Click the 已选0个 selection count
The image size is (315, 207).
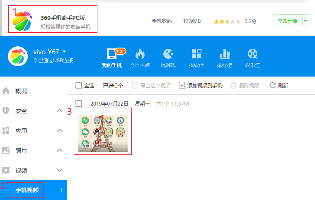(x=113, y=86)
